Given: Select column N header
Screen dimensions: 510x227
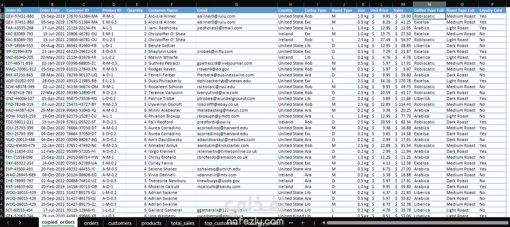Looking at the screenshot, I should tap(429, 4).
